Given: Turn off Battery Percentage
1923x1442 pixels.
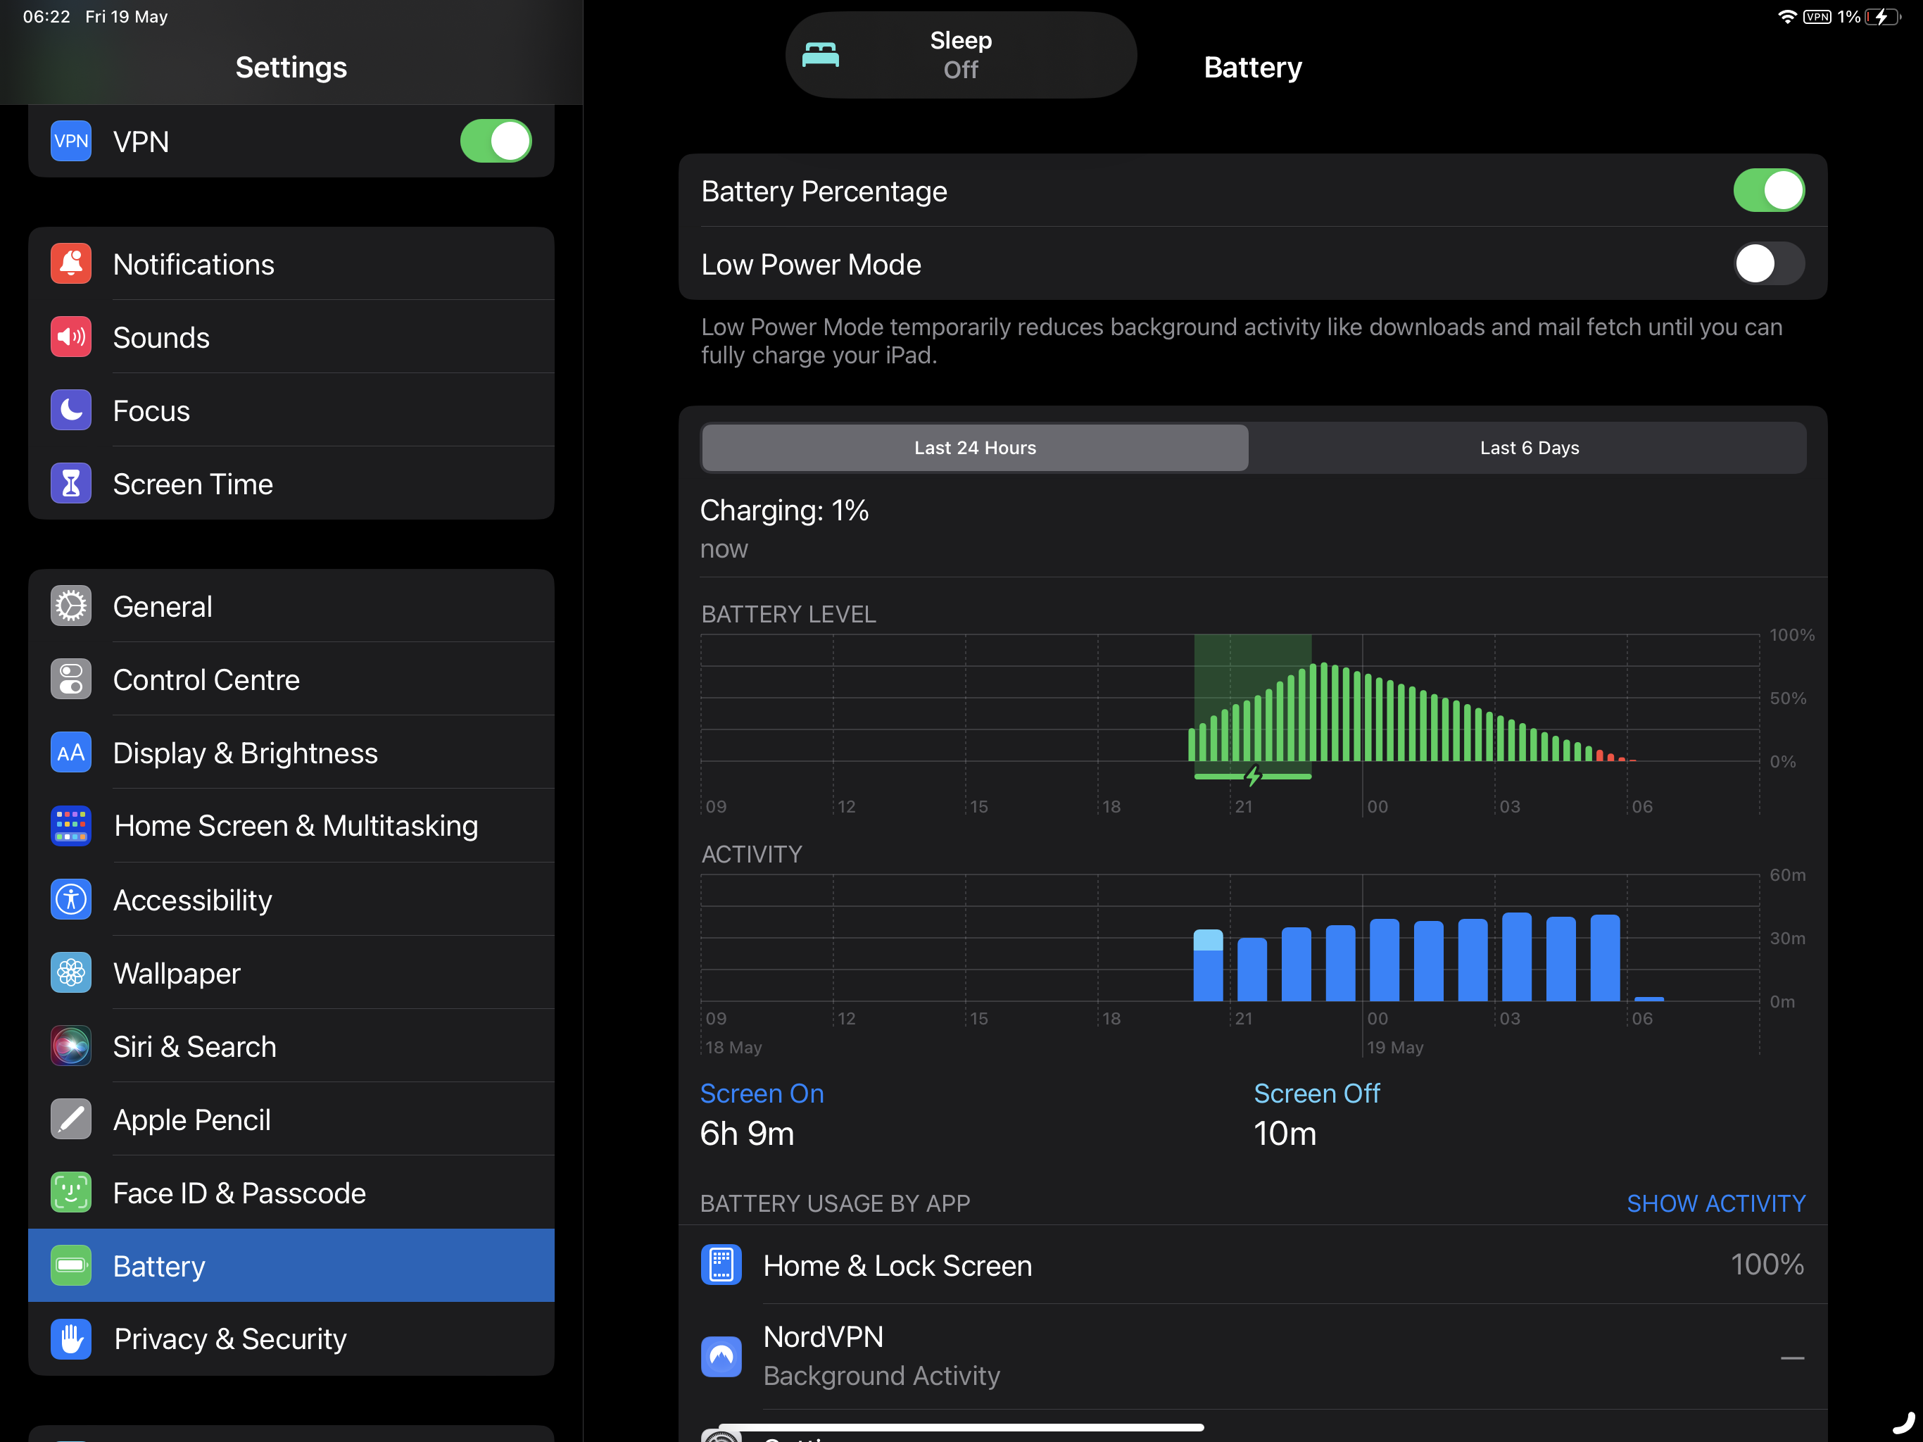Looking at the screenshot, I should 1768,191.
